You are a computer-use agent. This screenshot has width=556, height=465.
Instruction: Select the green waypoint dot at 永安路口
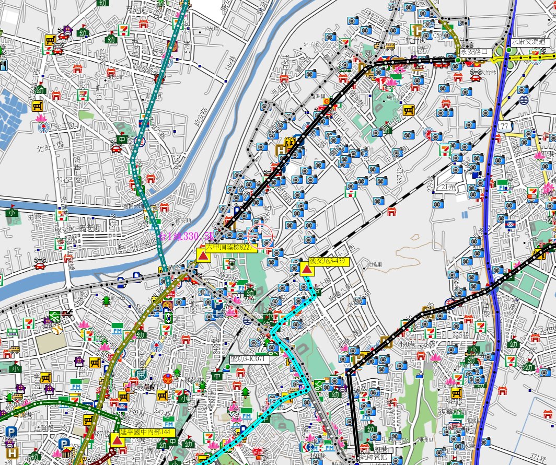458,61
